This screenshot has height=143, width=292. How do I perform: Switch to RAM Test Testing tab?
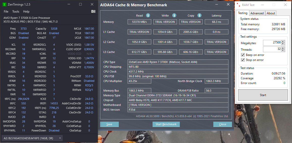click(243, 13)
